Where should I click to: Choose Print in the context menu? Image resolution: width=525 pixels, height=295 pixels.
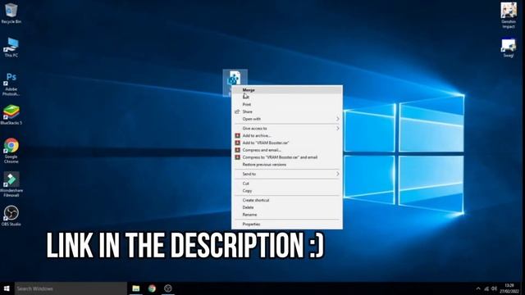pyautogui.click(x=287, y=104)
